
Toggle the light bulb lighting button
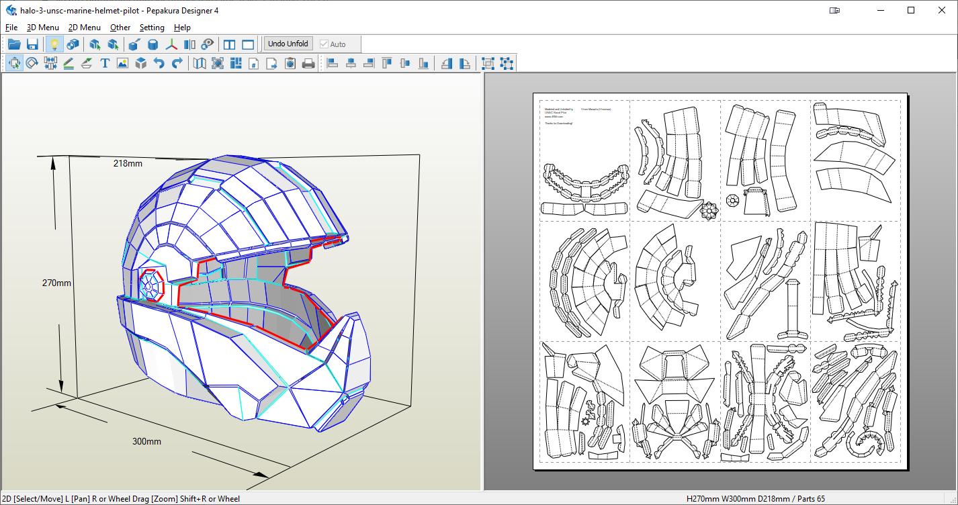point(54,44)
